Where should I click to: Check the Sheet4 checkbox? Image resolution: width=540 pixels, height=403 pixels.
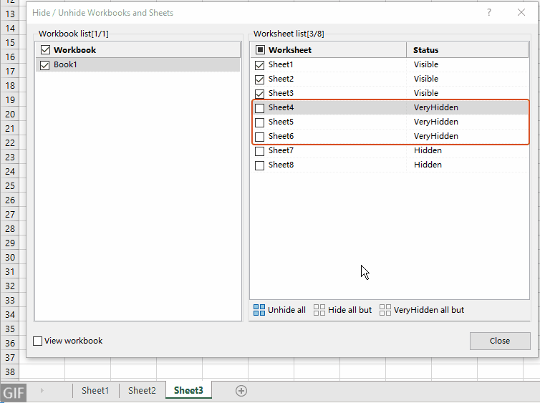[259, 107]
